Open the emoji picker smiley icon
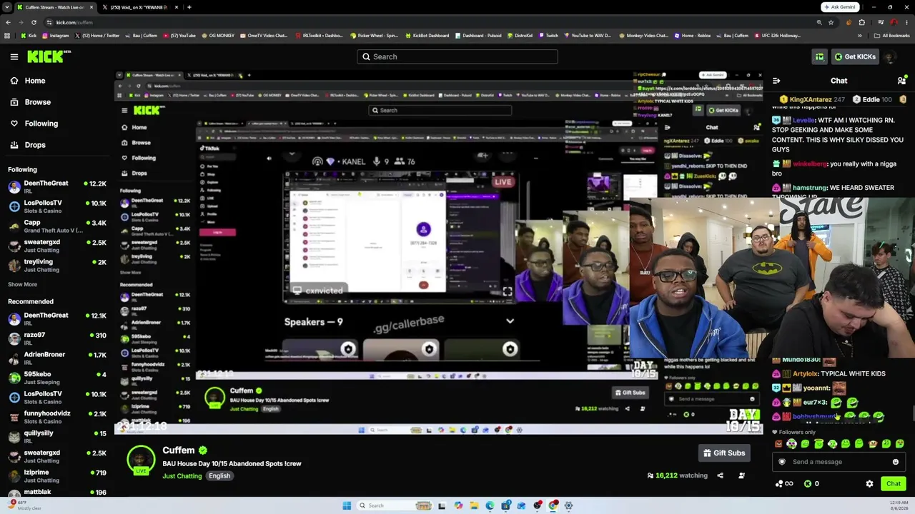The image size is (915, 514). (896, 462)
